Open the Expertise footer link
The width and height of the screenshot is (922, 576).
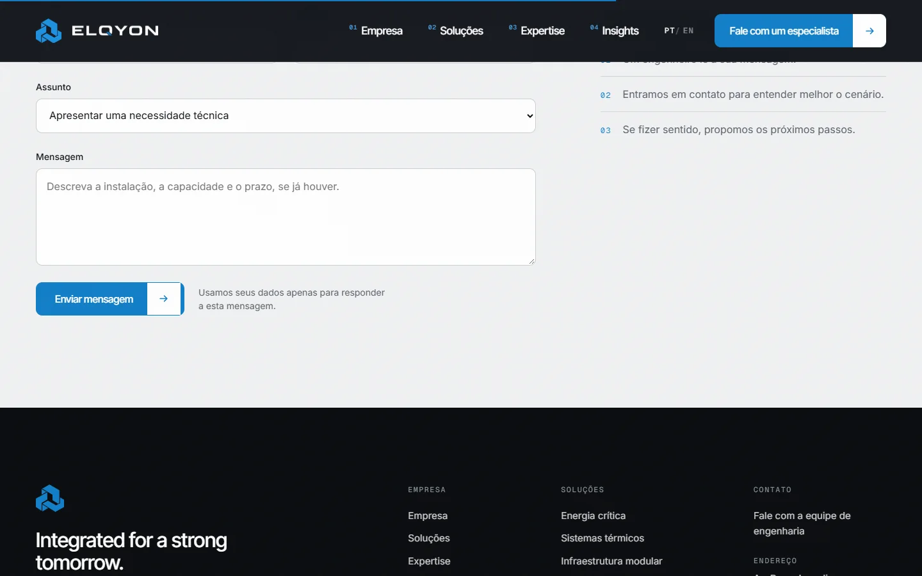click(x=429, y=561)
